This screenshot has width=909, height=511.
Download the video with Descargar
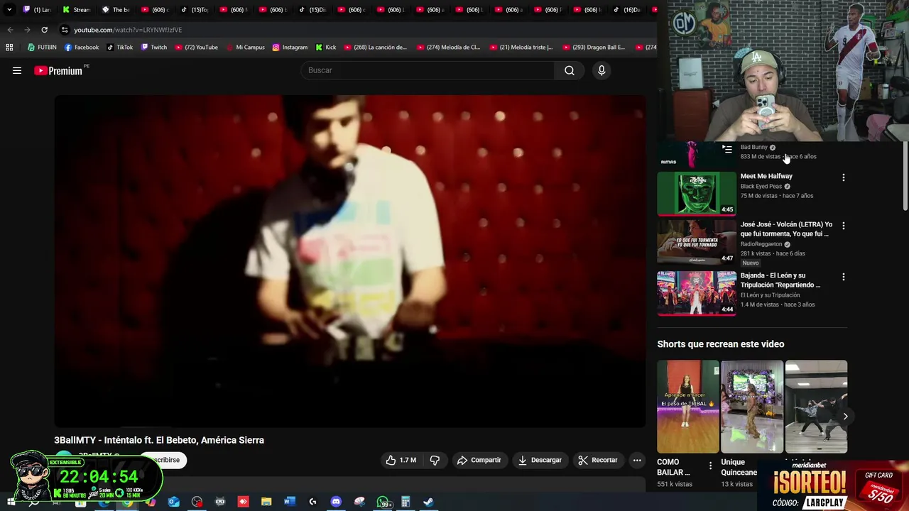pos(540,460)
